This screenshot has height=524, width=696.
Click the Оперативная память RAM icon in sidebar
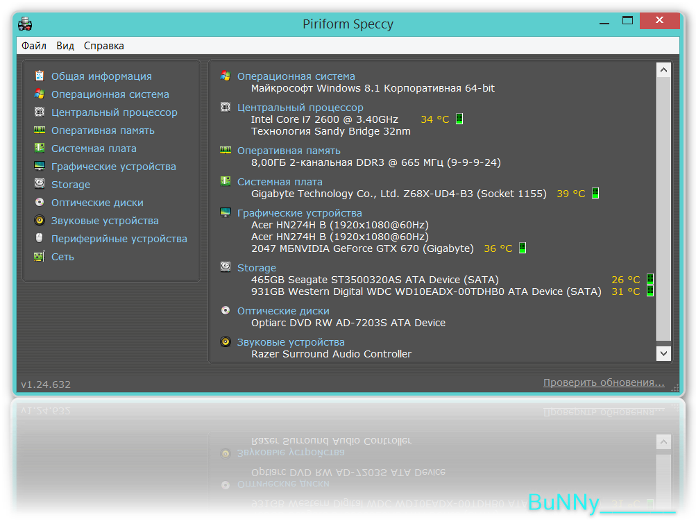(40, 130)
